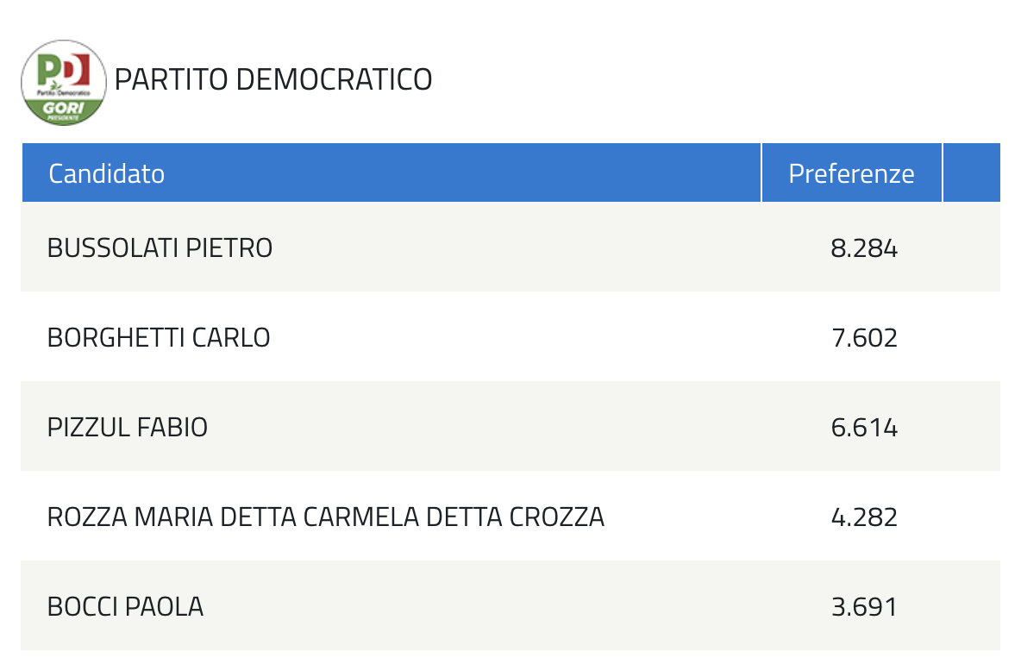The image size is (1021, 664).
Task: Select candidate BOCCI PAOLA
Action: (125, 607)
